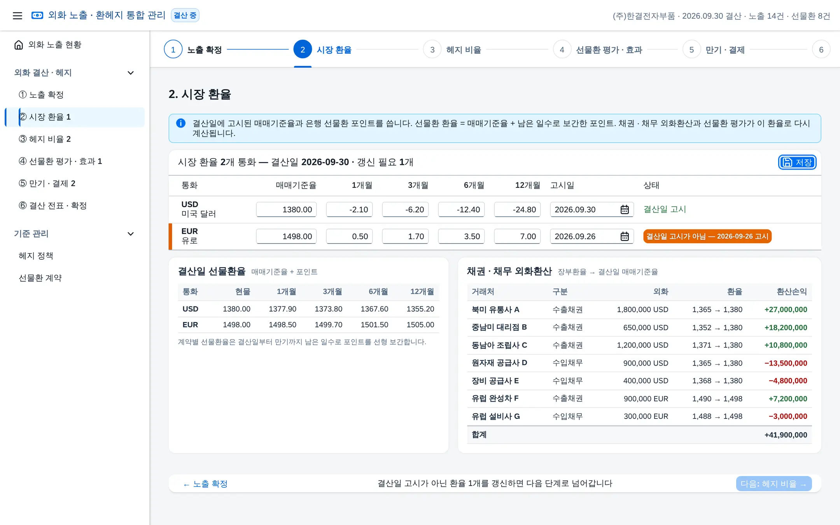
Task: Go to step 3 헤지 비율
Action: click(452, 49)
